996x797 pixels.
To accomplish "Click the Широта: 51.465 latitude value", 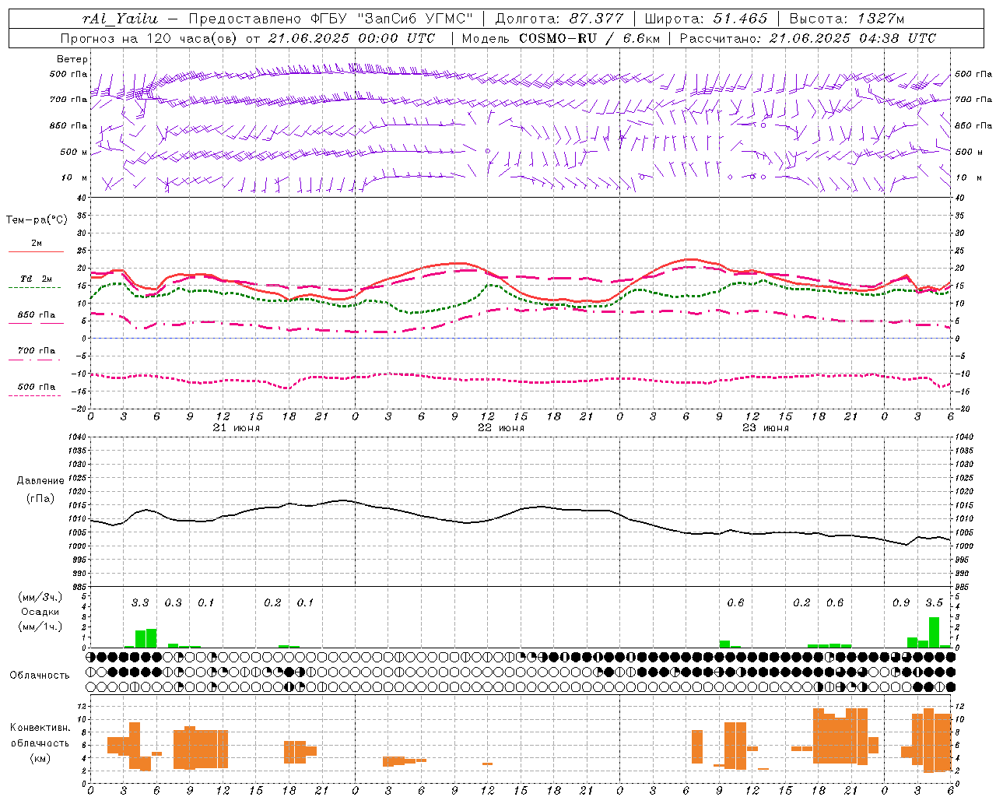I will coord(706,19).
